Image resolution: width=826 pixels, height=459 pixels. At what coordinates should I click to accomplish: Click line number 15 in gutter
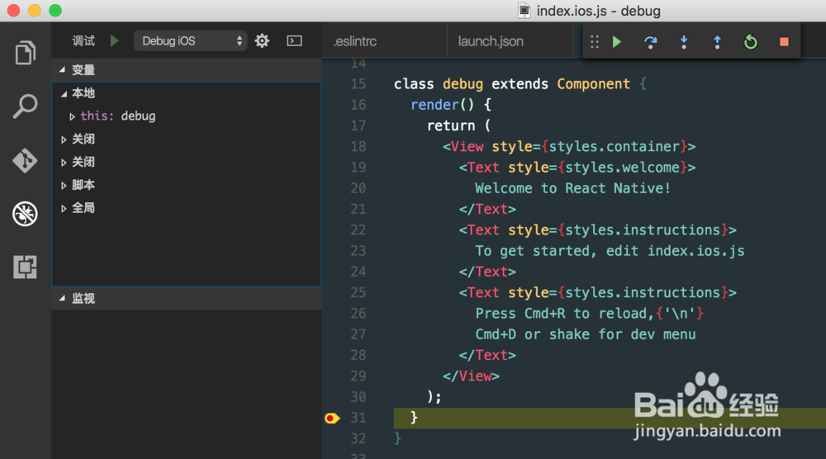[x=358, y=83]
